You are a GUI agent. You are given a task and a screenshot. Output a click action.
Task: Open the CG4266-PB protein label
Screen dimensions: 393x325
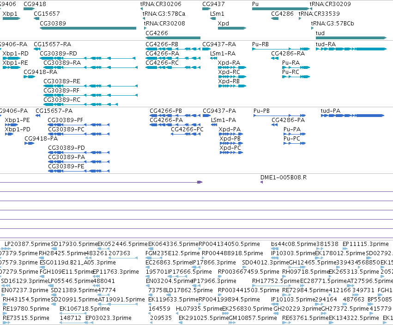[166, 111]
